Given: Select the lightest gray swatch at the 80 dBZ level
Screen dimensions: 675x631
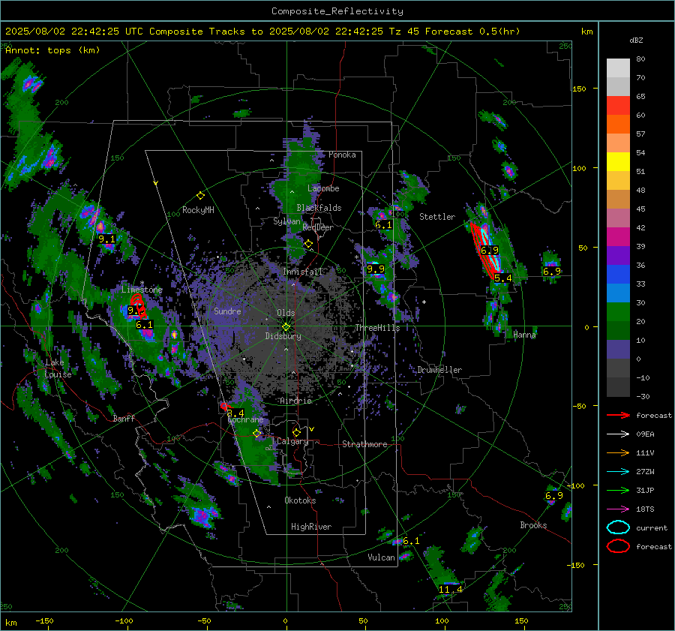Looking at the screenshot, I should pos(618,68).
